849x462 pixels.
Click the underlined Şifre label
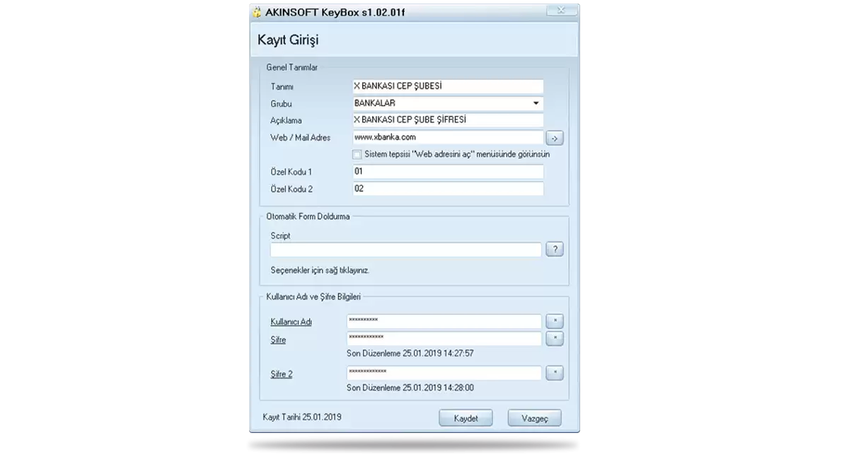[x=278, y=340]
